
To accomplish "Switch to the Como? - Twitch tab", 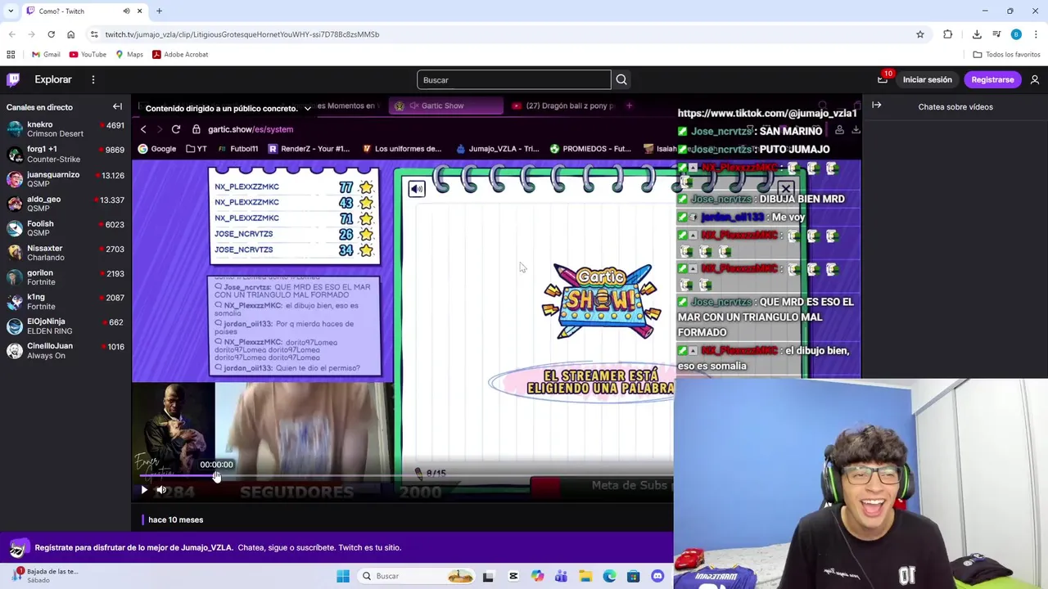I will click(85, 11).
